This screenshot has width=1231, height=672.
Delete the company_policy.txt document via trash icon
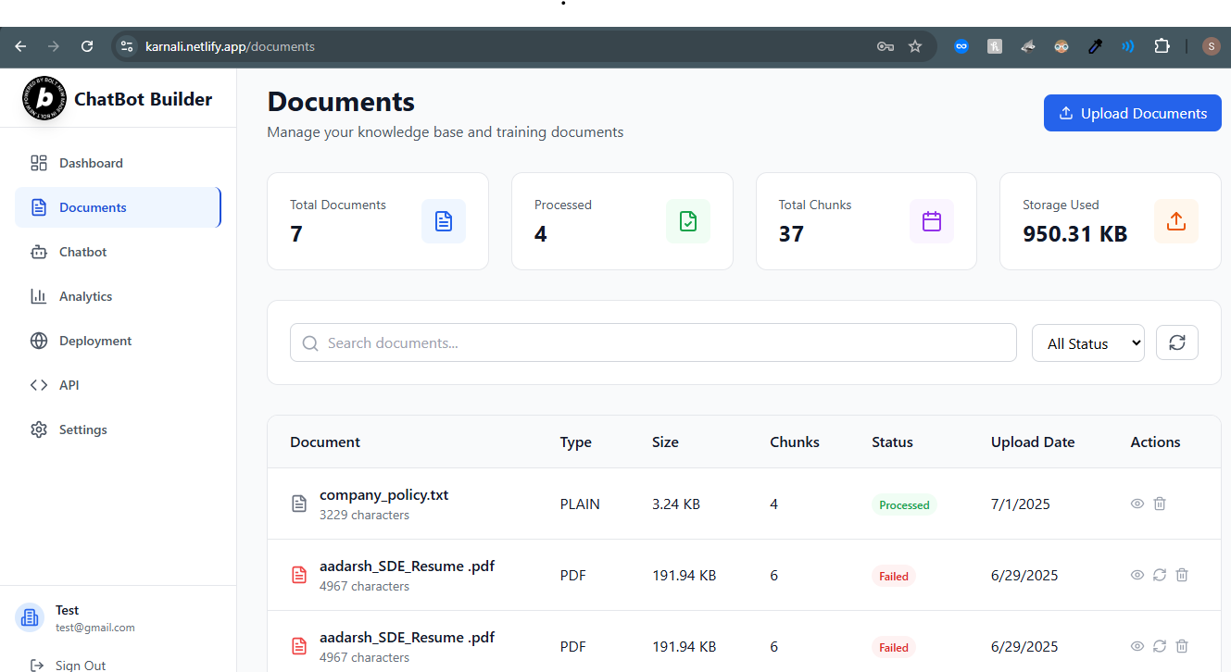[x=1160, y=504]
